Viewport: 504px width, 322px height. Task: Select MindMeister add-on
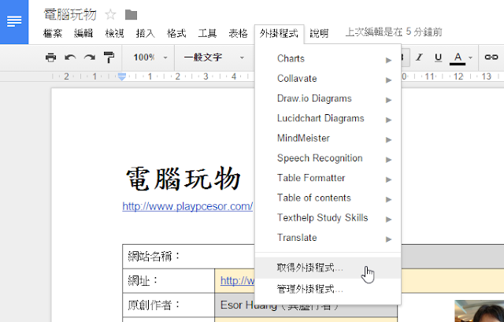coord(328,139)
